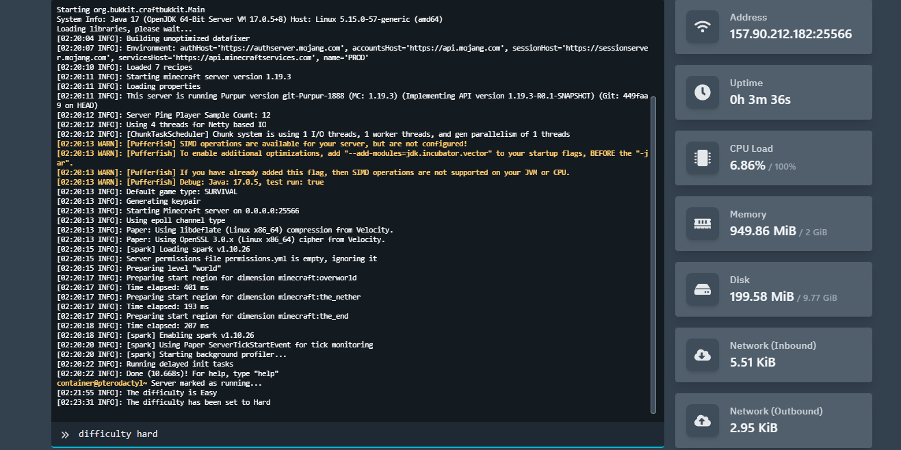Click the clock icon beside Uptime
This screenshot has width=901, height=450.
pyautogui.click(x=702, y=92)
